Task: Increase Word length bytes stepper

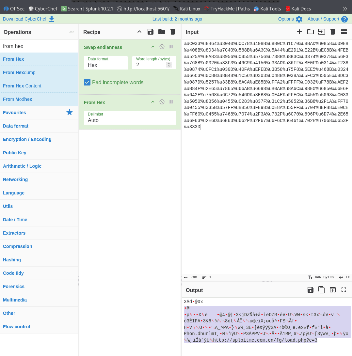Action: pos(169,63)
